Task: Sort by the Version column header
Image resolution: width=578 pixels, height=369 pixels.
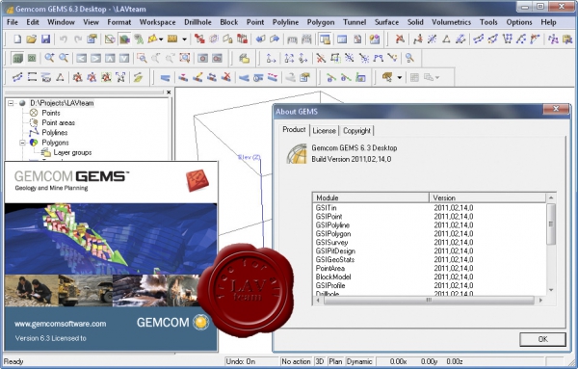Action: coord(487,198)
